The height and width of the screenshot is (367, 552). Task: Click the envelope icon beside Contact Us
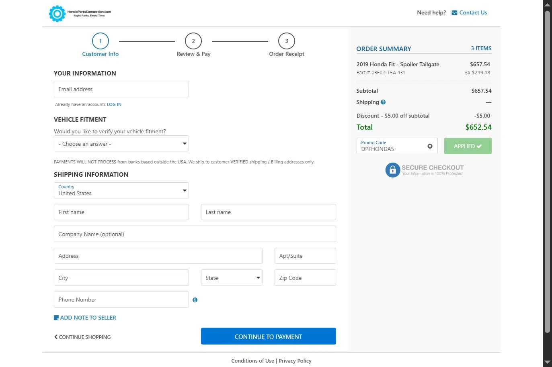pyautogui.click(x=454, y=13)
